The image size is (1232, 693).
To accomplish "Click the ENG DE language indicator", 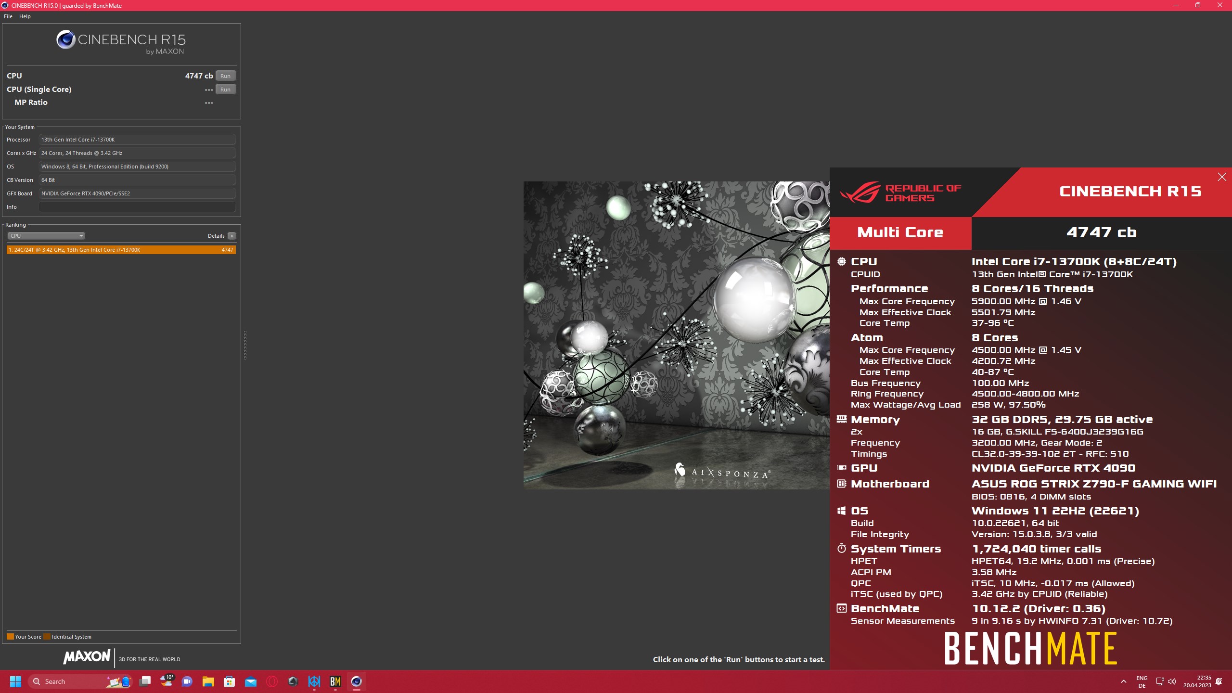I will tap(1142, 682).
